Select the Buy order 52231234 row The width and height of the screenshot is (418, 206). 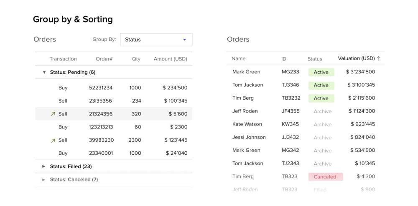pos(114,88)
